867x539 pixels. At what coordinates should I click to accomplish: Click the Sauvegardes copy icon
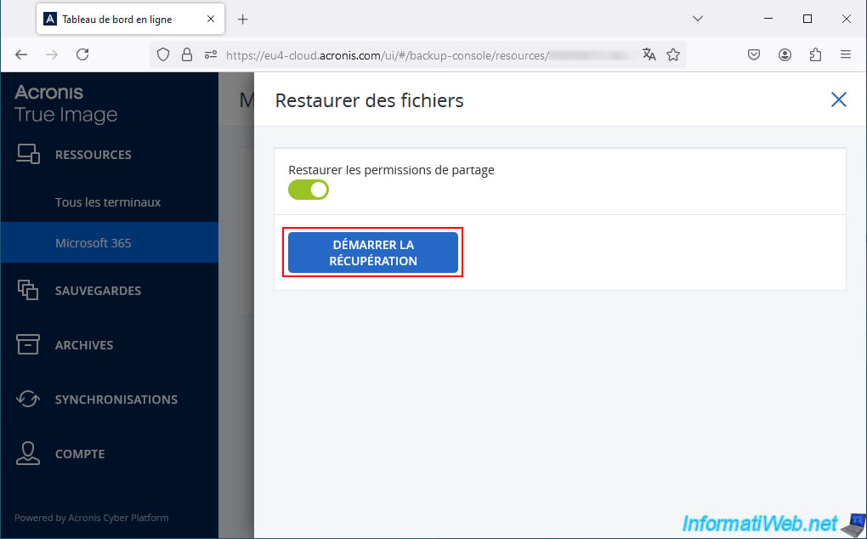point(28,290)
